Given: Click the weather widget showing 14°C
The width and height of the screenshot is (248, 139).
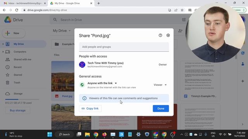Looking at the screenshot, I should 14,134.
